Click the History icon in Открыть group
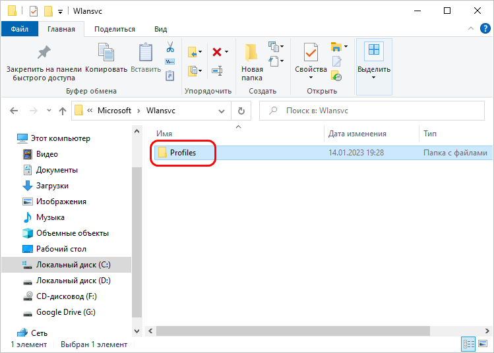The height and width of the screenshot is (353, 494). [336, 76]
